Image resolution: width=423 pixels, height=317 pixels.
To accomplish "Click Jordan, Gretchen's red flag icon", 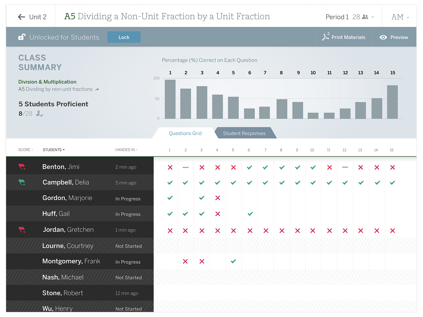I will (x=22, y=230).
